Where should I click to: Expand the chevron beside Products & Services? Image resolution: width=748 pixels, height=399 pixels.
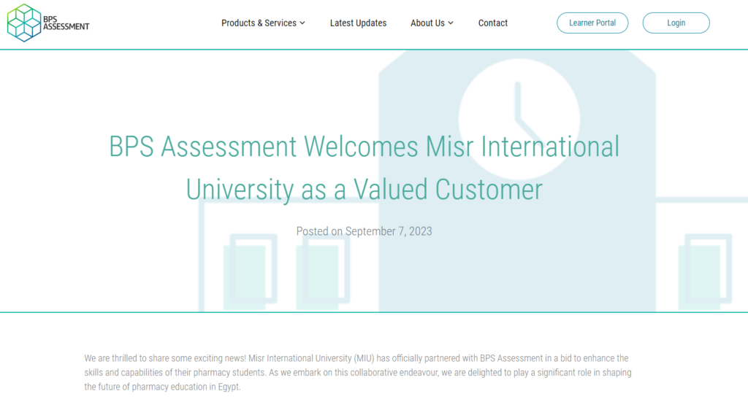point(302,23)
